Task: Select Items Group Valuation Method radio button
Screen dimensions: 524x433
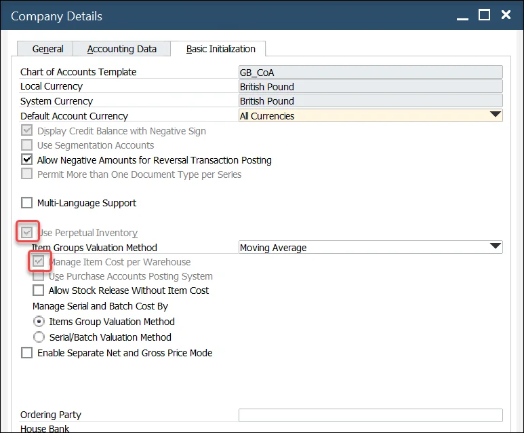Action: coord(39,322)
